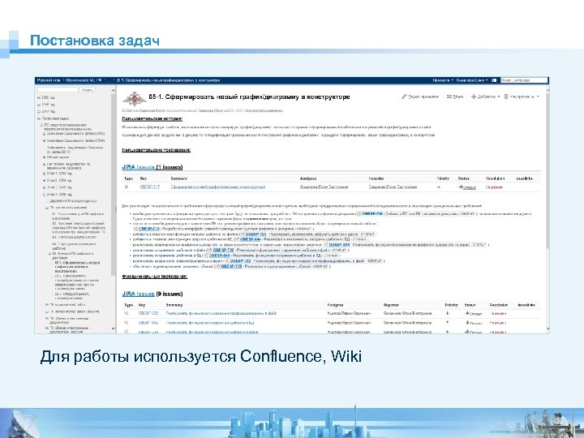Click the Открыт status icon in the OBESP-722 row
584x438 pixels.
pyautogui.click(x=467, y=313)
